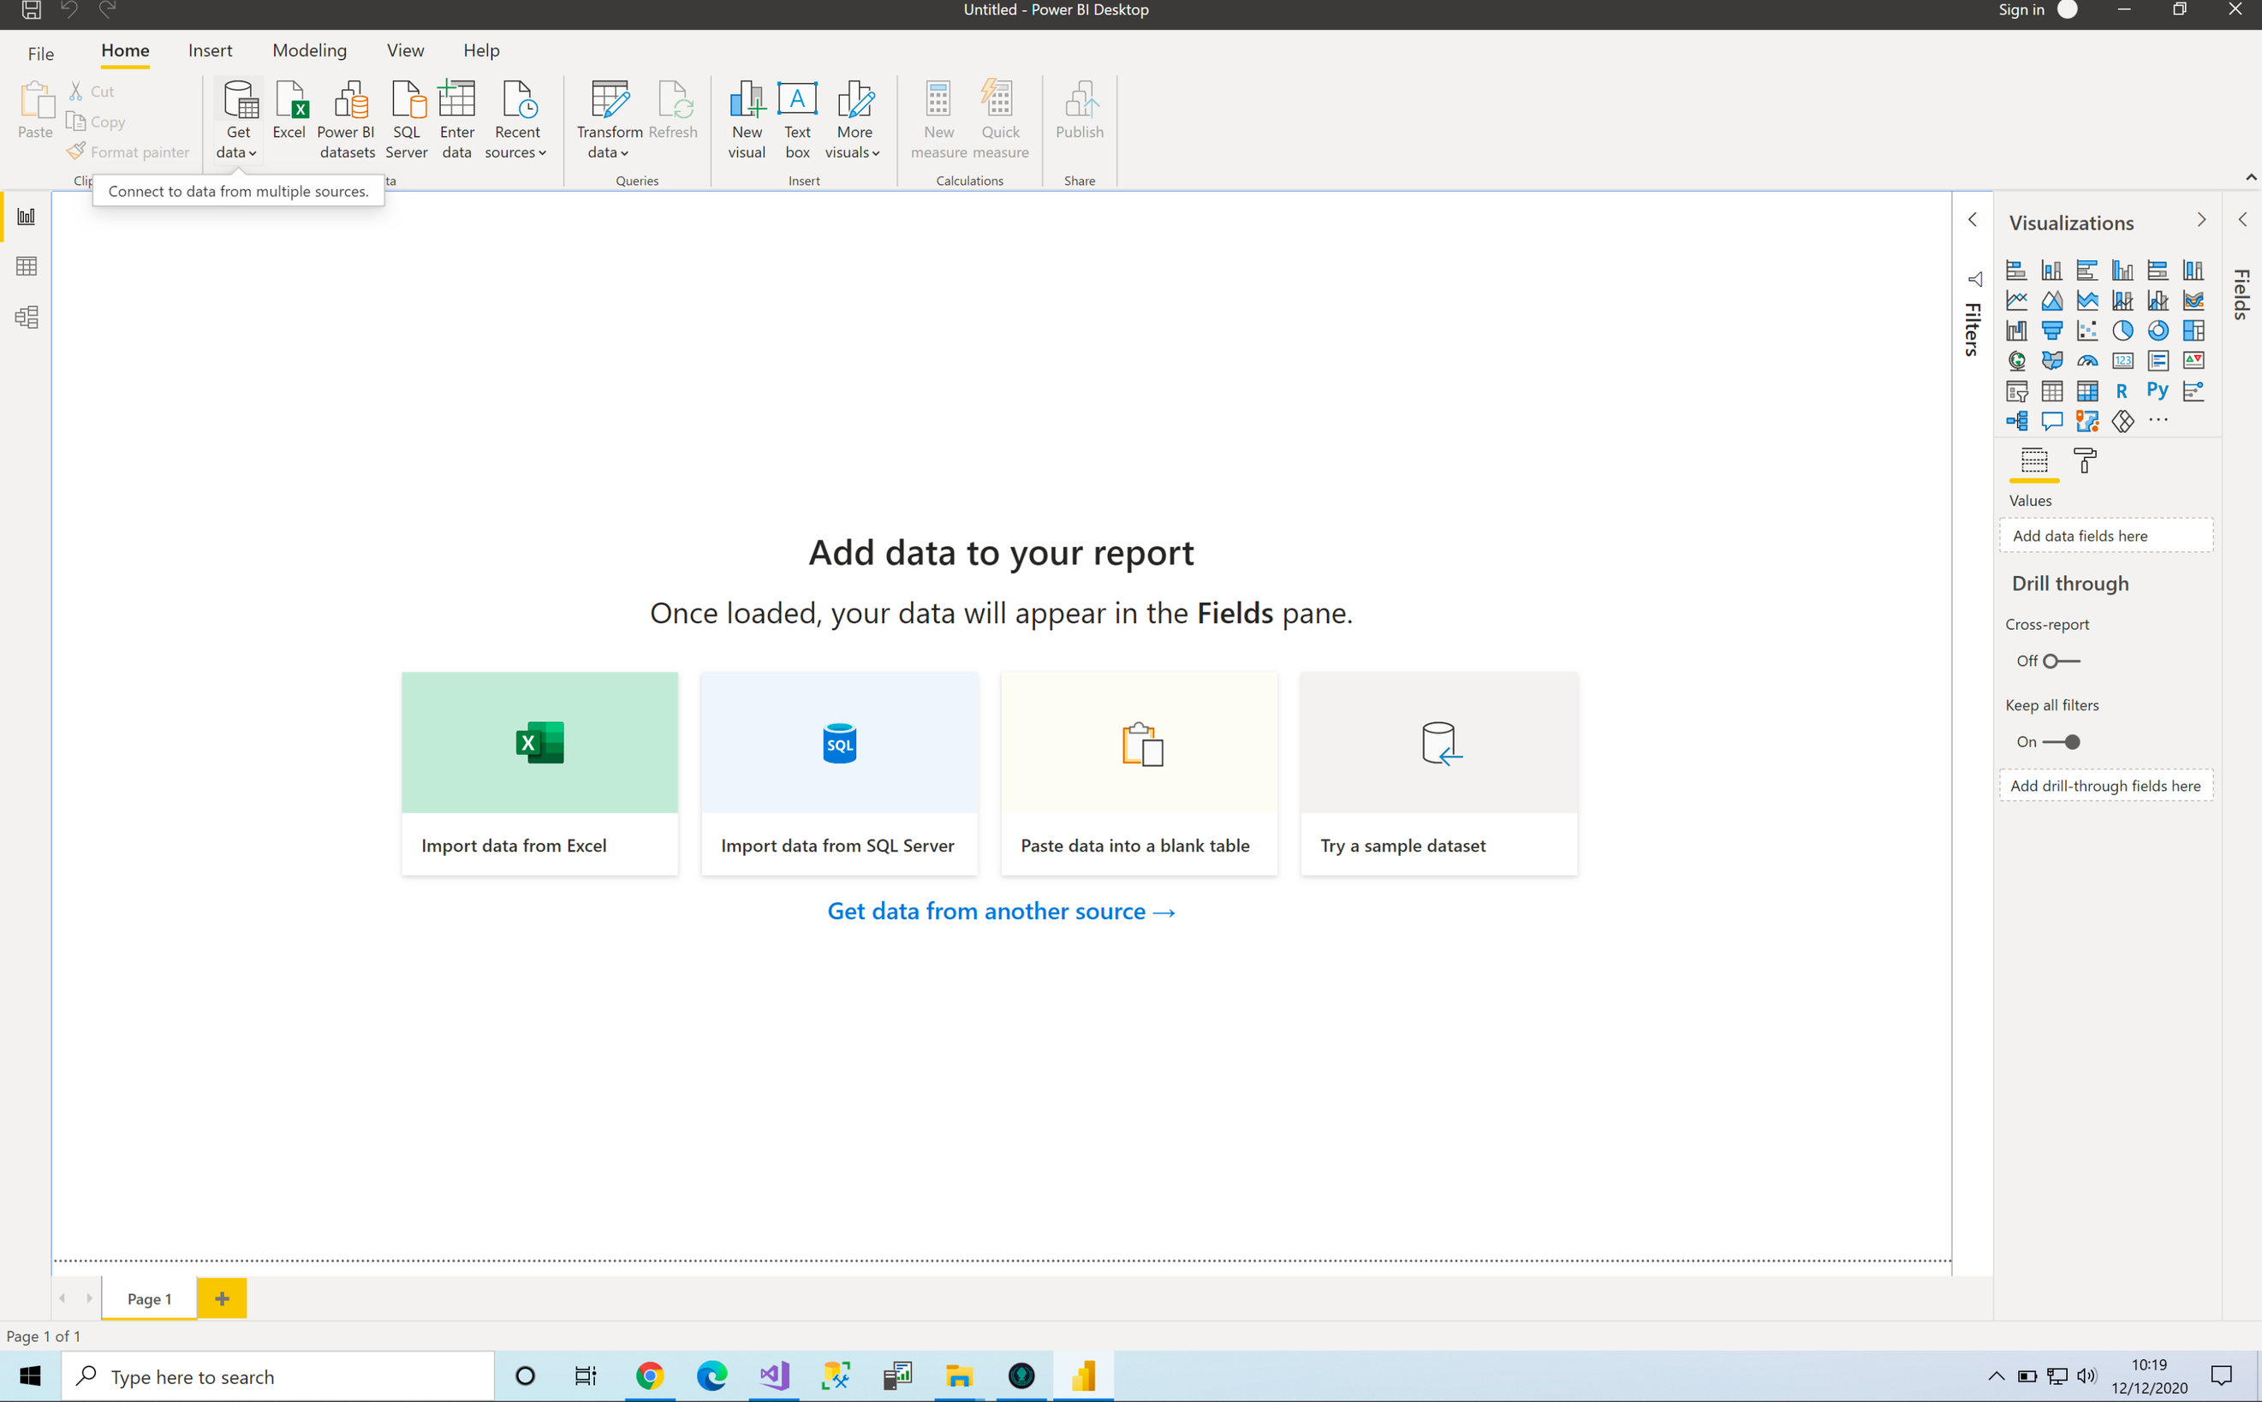Select the ribbon chart visual
The image size is (2262, 1402).
[2194, 300]
